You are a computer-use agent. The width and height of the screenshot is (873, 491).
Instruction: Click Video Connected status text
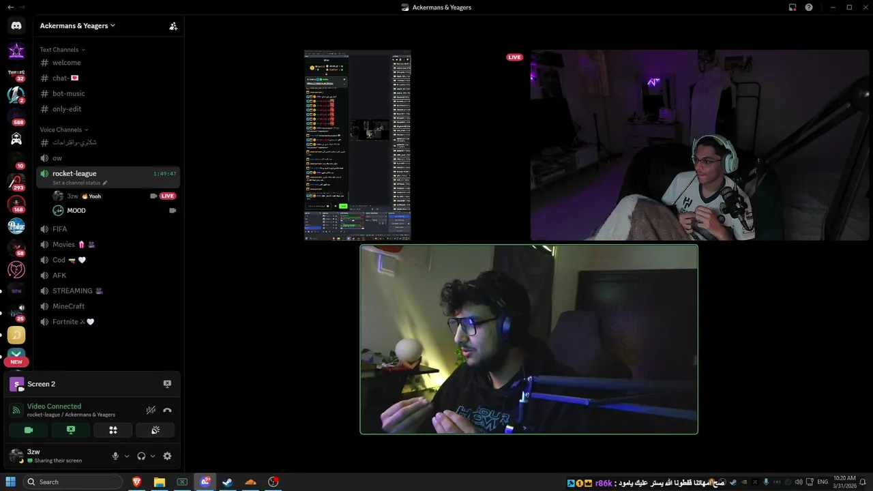(54, 406)
